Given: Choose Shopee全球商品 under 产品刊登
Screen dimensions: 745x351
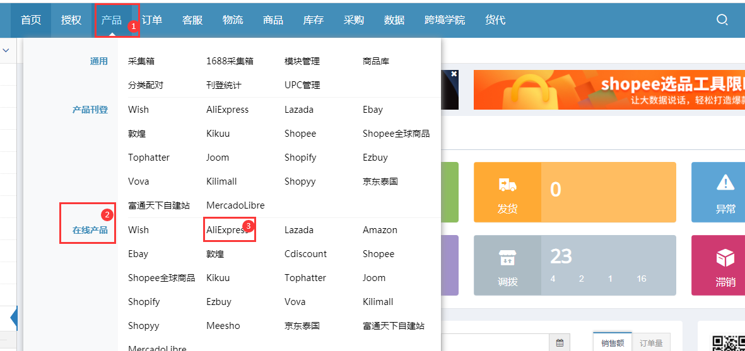Looking at the screenshot, I should 396,134.
